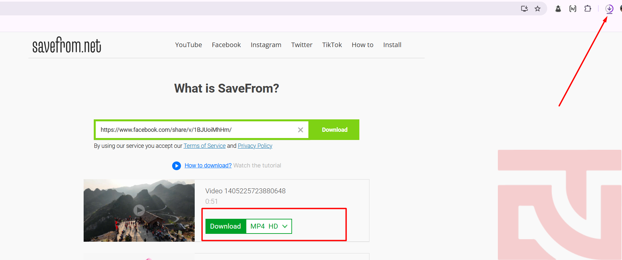Screen dimensions: 622x260
Task: Open the browser Extensions puzzle icon
Action: click(588, 9)
